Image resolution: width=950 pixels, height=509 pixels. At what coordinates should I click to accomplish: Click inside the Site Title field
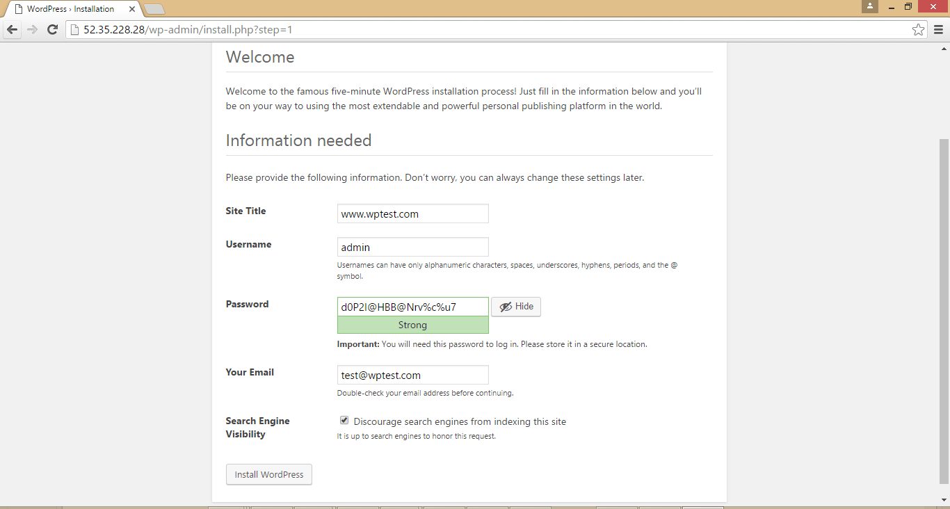(x=412, y=213)
